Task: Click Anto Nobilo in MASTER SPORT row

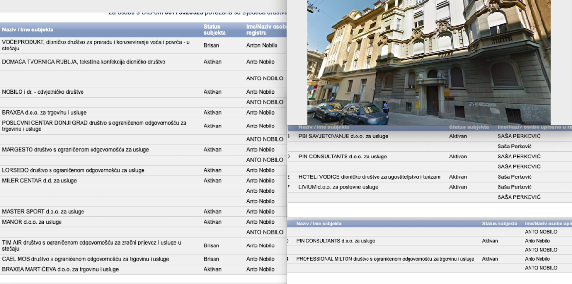Action: click(260, 212)
